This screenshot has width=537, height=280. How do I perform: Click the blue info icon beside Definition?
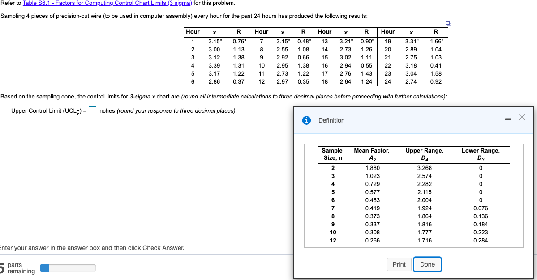(306, 120)
